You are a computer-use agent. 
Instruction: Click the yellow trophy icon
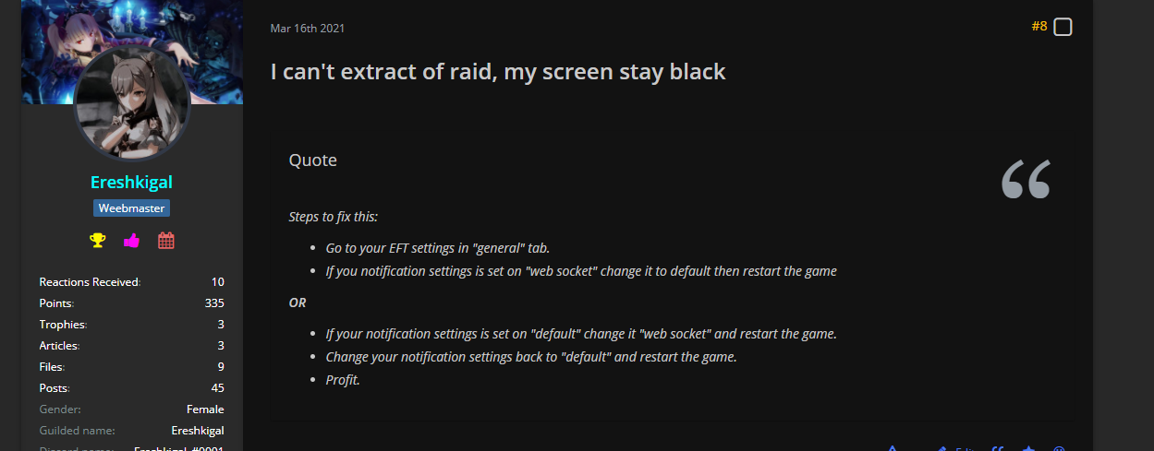pos(97,241)
